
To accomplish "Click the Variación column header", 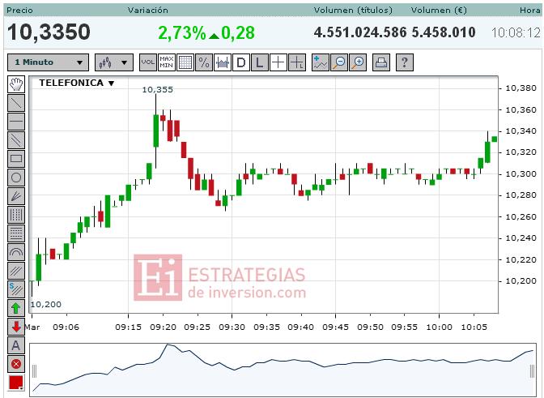I will tap(148, 10).
